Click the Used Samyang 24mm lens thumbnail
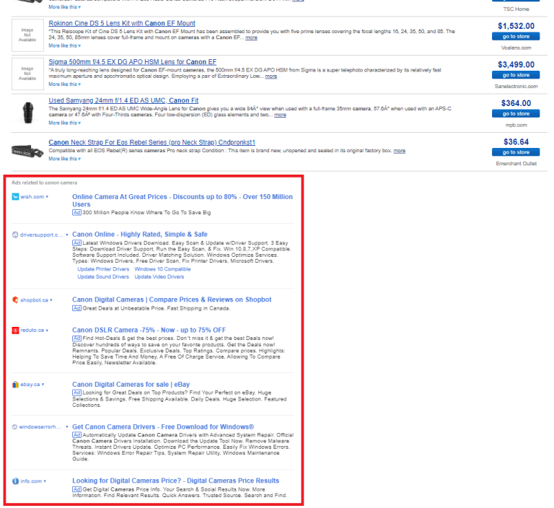 tap(27, 112)
